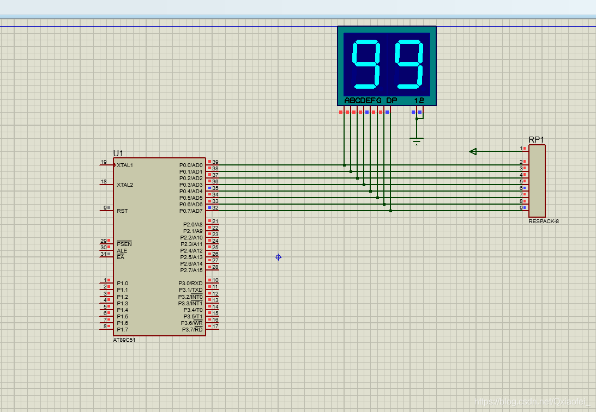
Task: Click the ALE pin label
Action: pyautogui.click(x=122, y=251)
